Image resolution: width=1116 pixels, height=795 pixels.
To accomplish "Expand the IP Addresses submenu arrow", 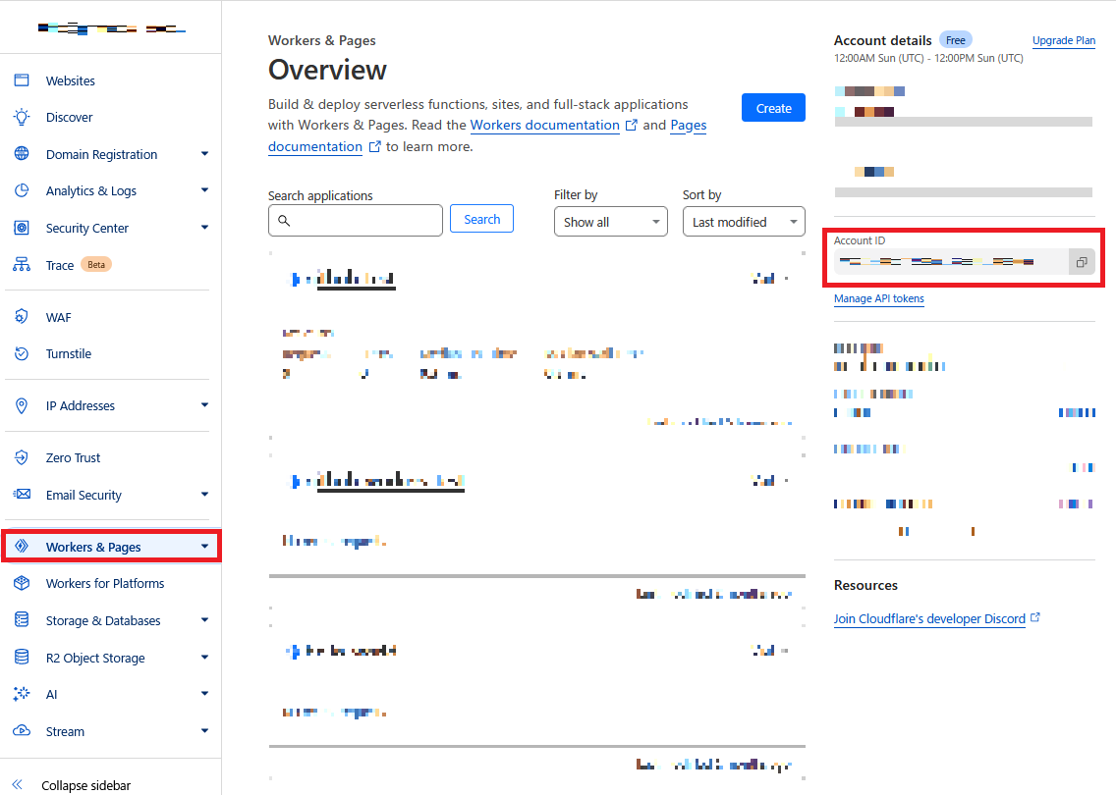I will [x=205, y=405].
